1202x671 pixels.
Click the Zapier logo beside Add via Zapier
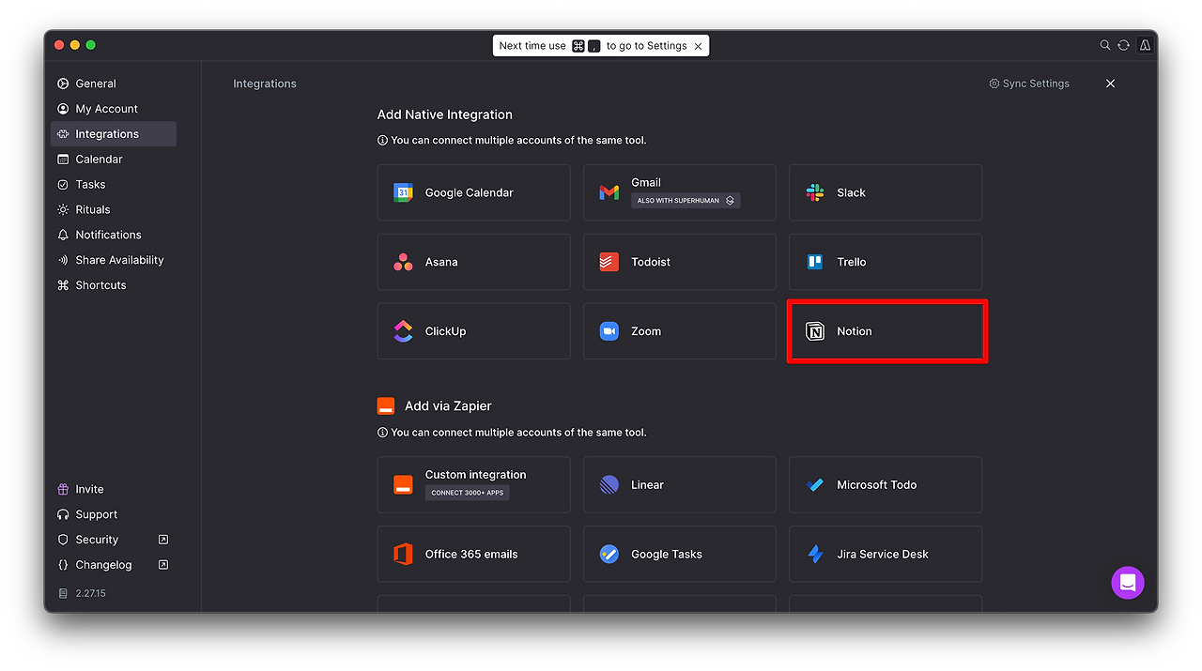tap(386, 406)
